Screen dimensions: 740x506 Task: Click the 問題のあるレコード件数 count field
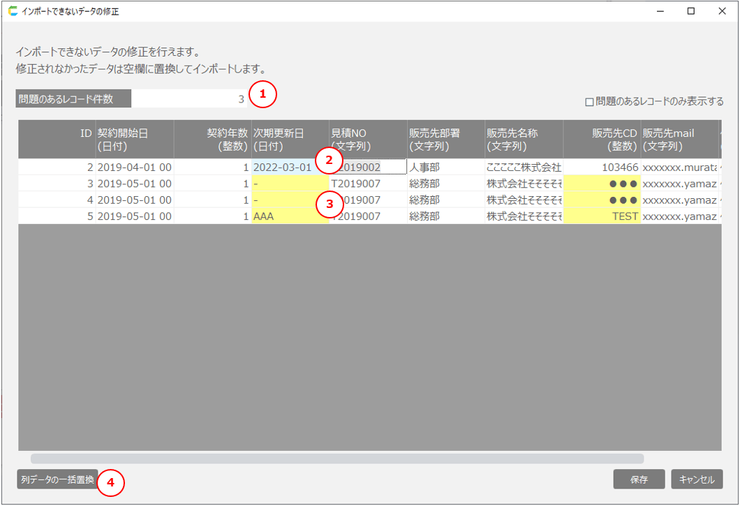point(190,99)
